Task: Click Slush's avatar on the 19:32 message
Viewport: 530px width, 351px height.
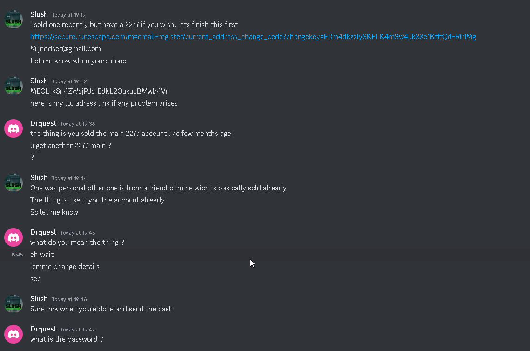Action: click(x=13, y=86)
